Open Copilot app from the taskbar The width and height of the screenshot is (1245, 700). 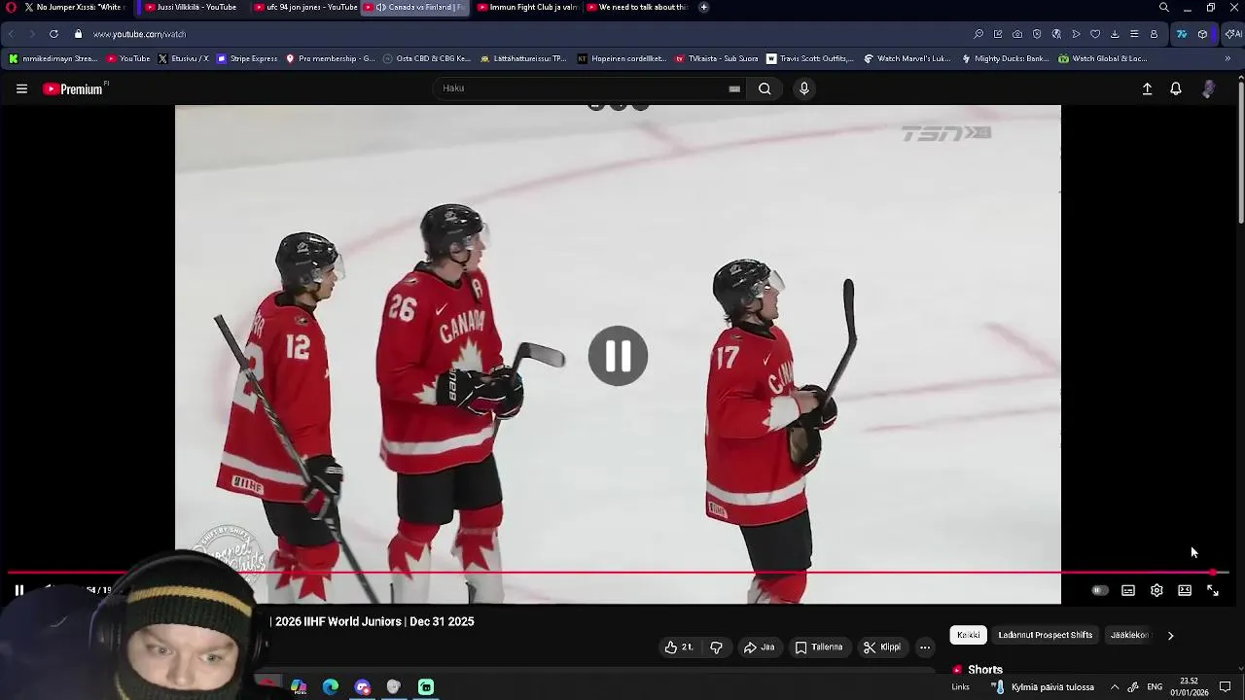(x=299, y=687)
